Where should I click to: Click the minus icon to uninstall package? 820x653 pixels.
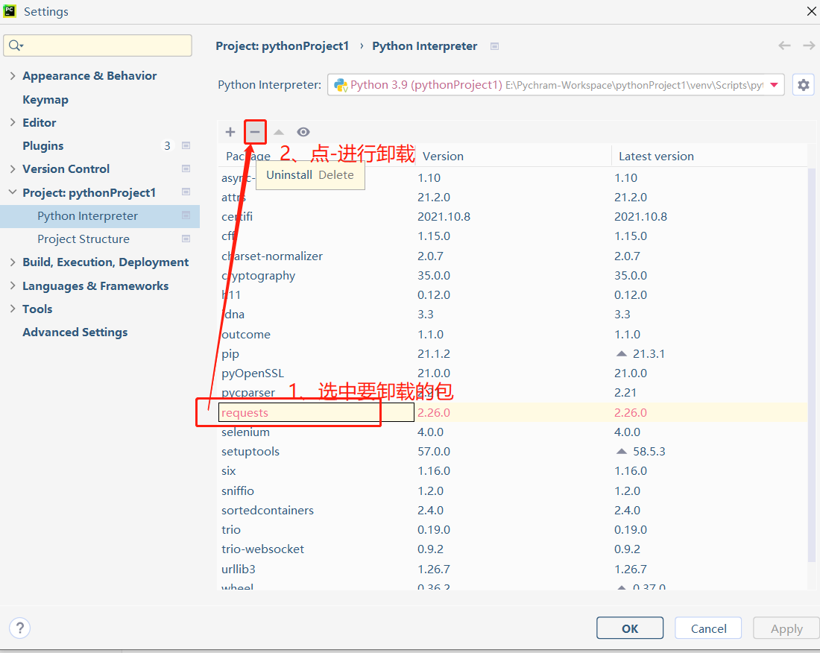(255, 132)
